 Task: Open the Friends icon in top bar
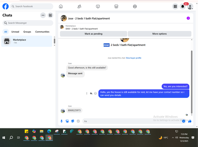tap(79, 6)
